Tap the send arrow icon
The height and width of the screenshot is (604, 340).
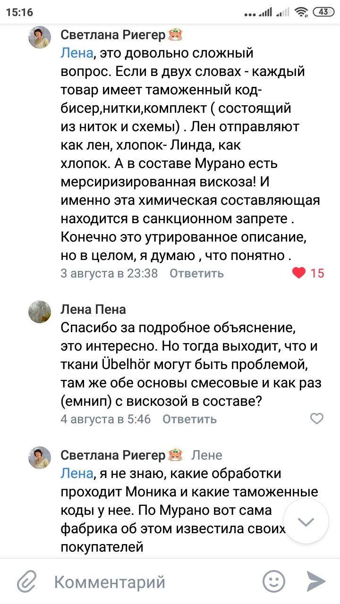coord(316,581)
